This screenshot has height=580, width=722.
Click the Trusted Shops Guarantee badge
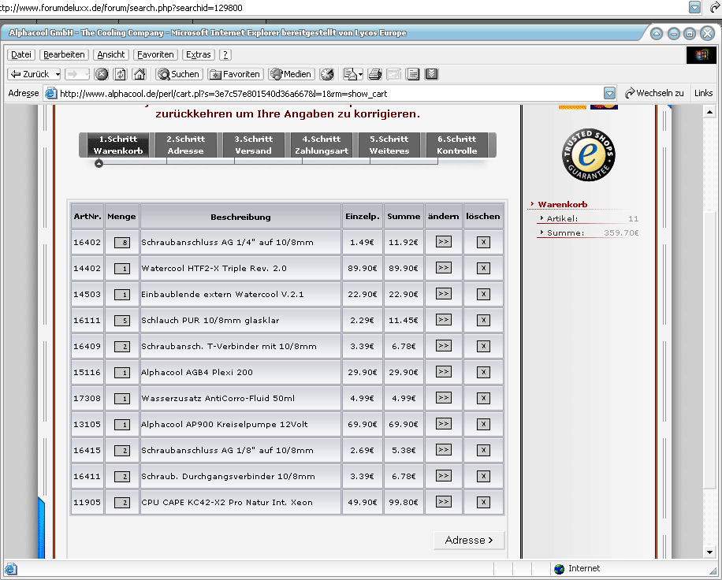[588, 154]
